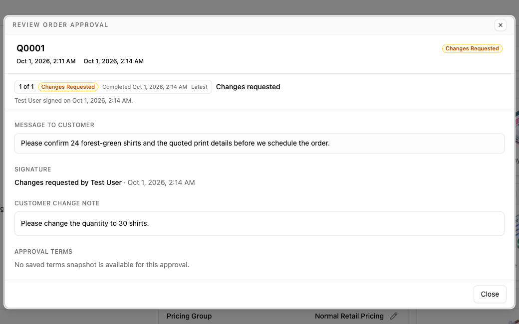Click the pencil icon beside Normal Retail Pricing

[394, 316]
